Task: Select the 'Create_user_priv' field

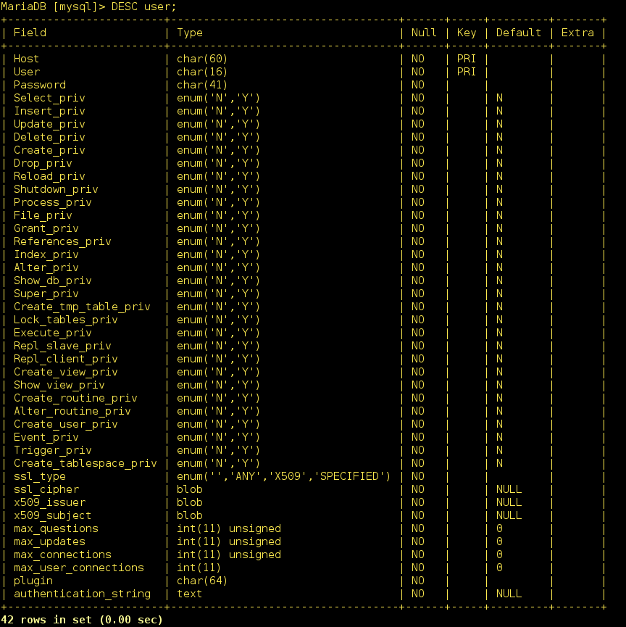Action: click(65, 424)
